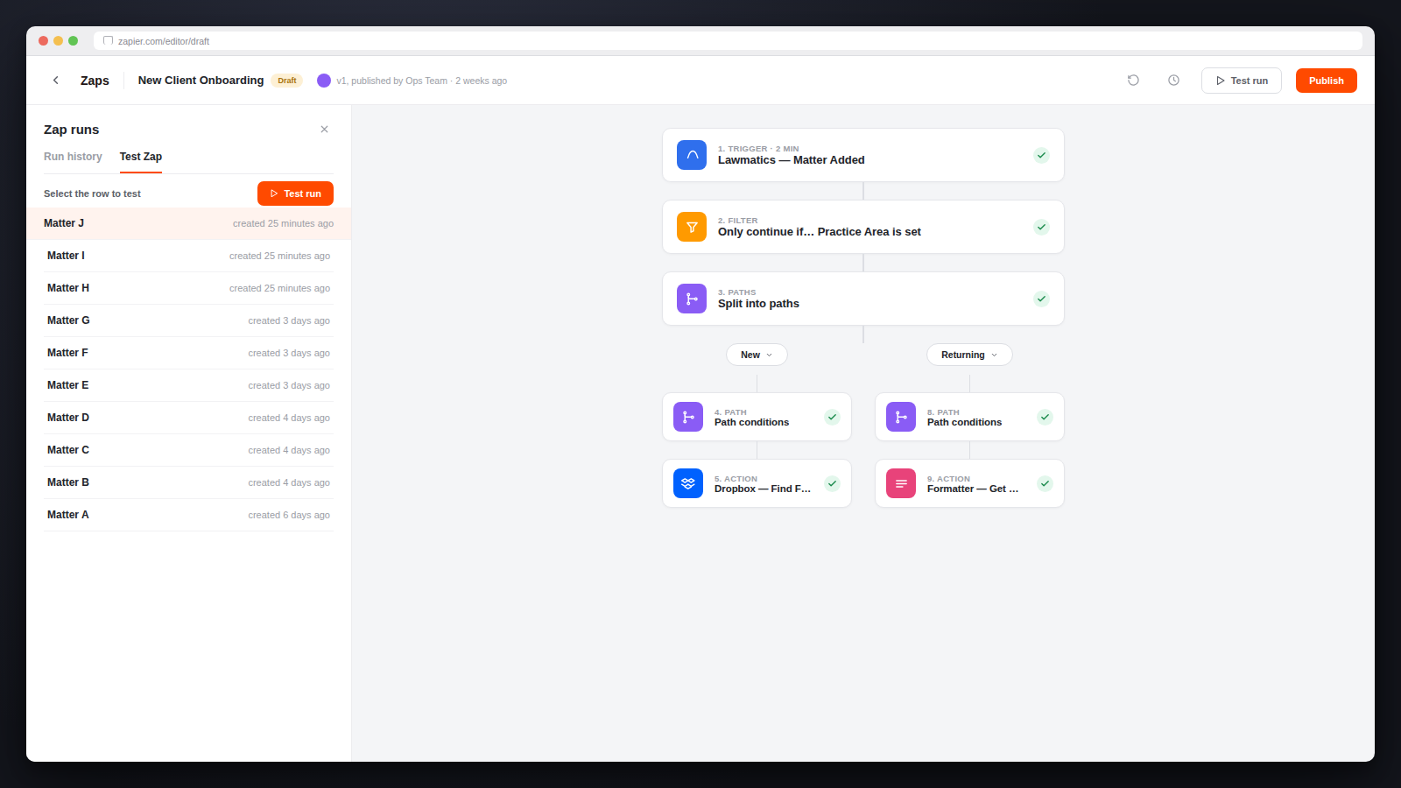Select the Matter D row
The height and width of the screenshot is (788, 1401).
click(188, 418)
